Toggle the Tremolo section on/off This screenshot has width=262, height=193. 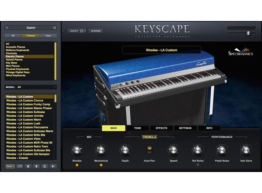click(149, 137)
